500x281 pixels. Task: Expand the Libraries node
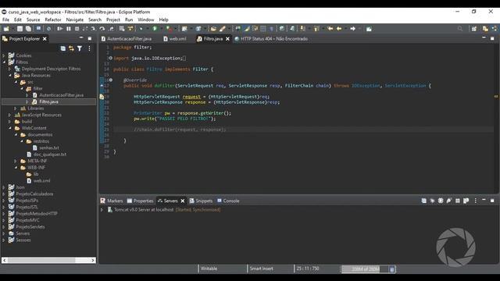[x=16, y=108]
